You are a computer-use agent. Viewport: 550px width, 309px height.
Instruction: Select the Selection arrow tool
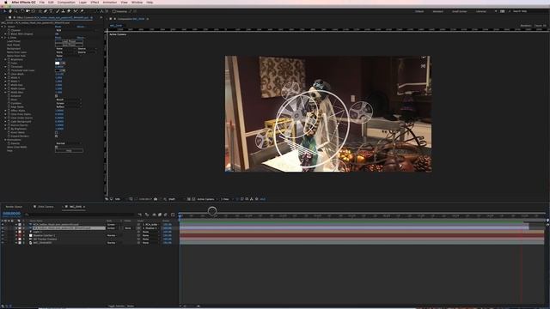pos(4,11)
